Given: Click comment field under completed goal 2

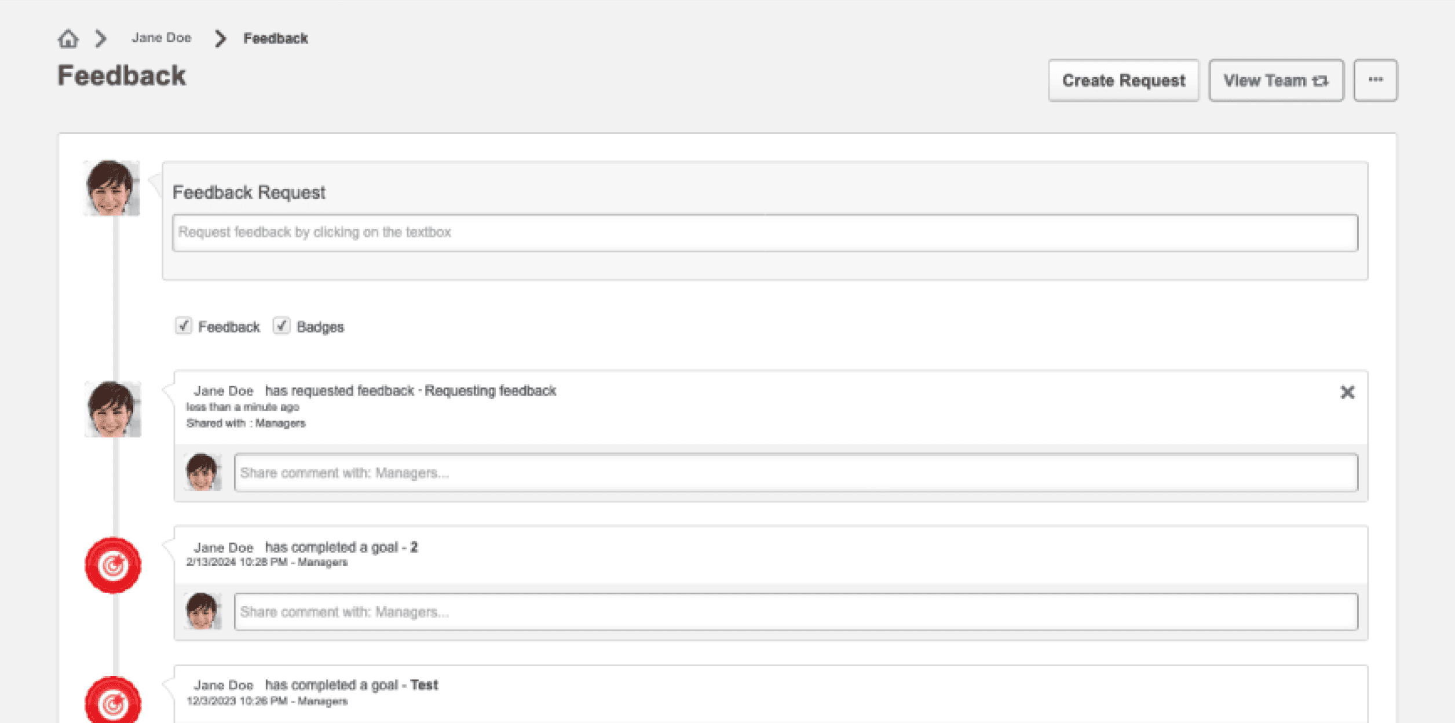Looking at the screenshot, I should click(x=795, y=612).
